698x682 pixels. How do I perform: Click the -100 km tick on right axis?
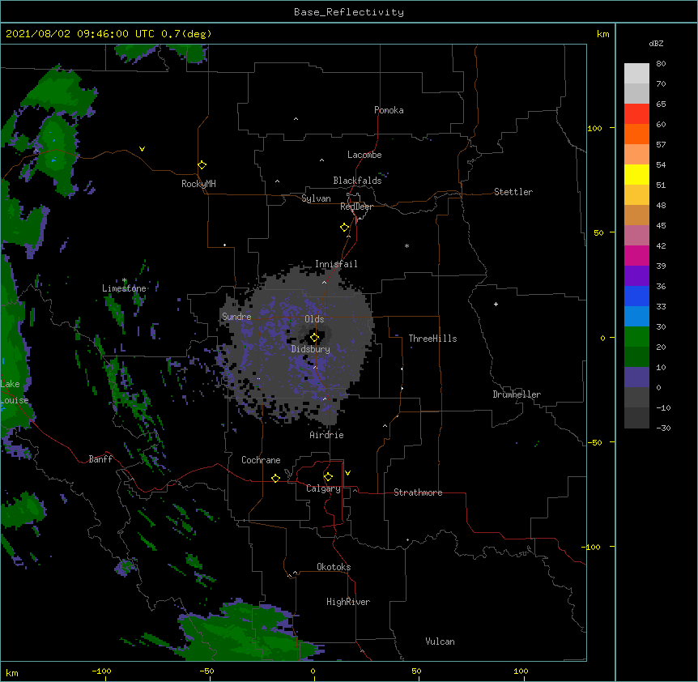click(x=592, y=547)
